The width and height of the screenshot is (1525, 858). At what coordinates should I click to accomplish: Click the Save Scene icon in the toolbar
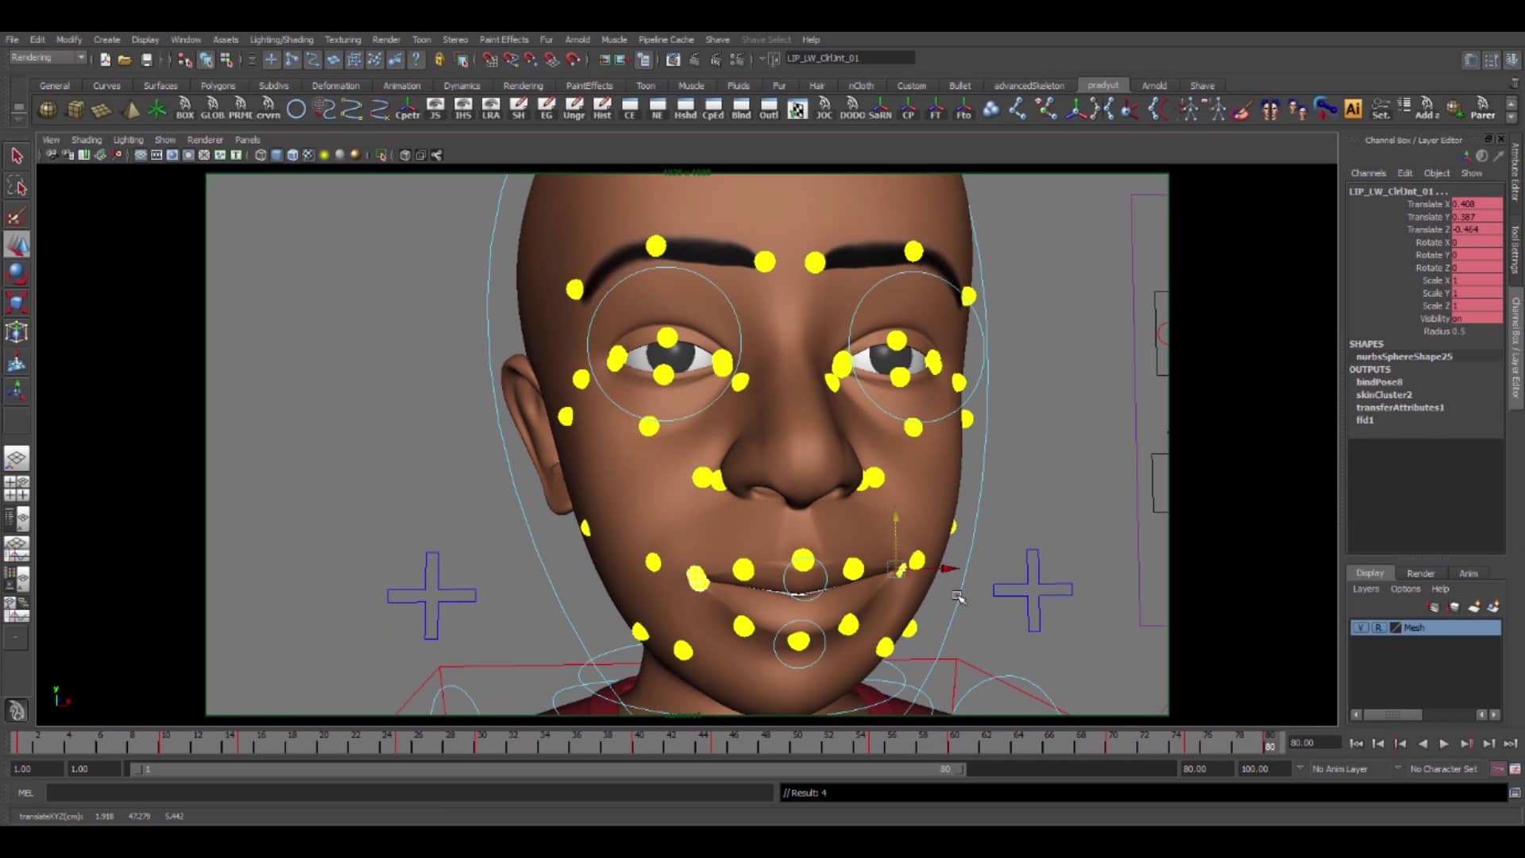pos(146,58)
